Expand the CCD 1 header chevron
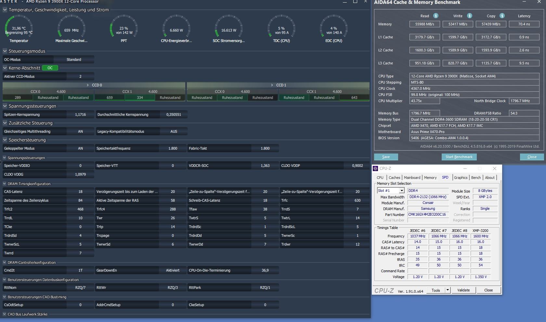The height and width of the screenshot is (322, 546). pyautogui.click(x=272, y=85)
